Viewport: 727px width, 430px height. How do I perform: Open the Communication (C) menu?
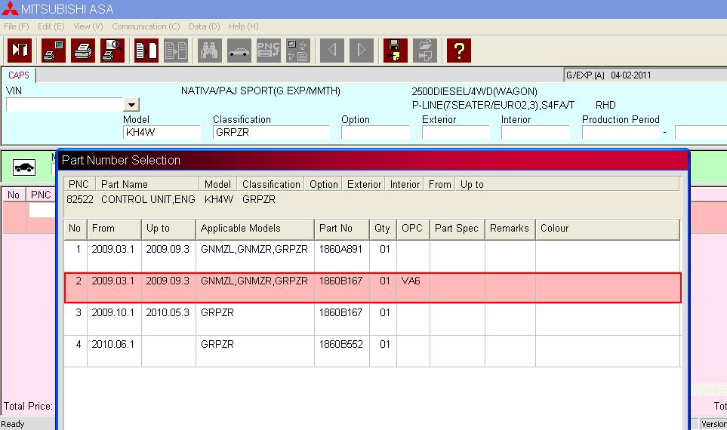(x=146, y=26)
